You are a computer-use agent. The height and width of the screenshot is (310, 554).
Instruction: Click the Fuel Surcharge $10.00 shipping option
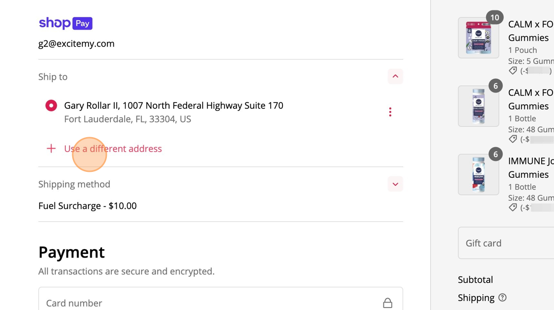88,206
